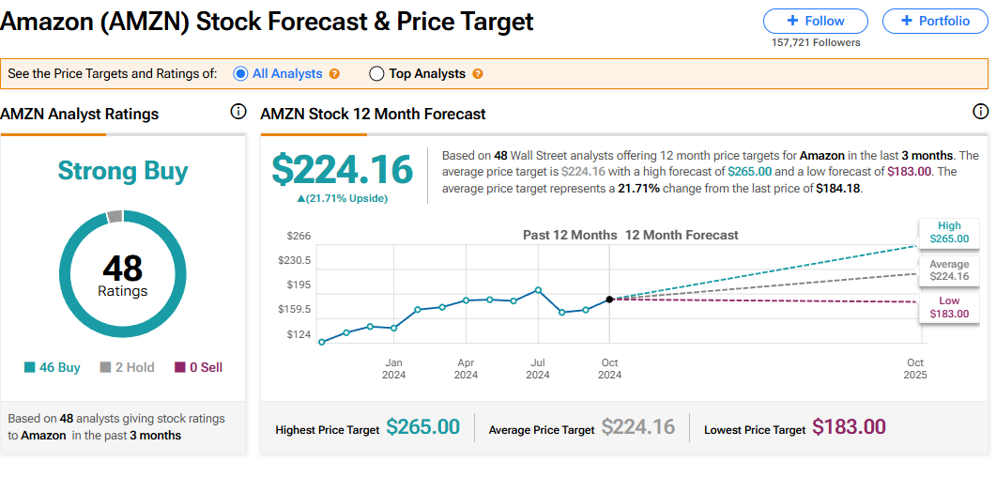The image size is (996, 477).
Task: Click the Highest Price Target $265.00 value
Action: [422, 428]
